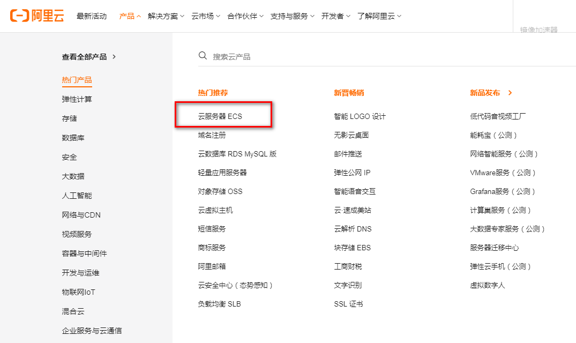
Task: Expand the 解决方案 dropdown
Action: [x=166, y=16]
